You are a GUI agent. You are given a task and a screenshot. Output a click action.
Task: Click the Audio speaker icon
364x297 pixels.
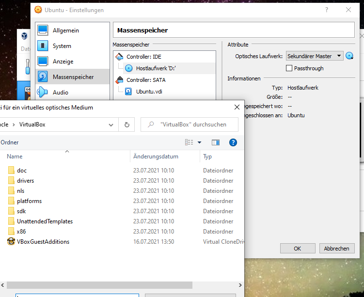click(42, 92)
